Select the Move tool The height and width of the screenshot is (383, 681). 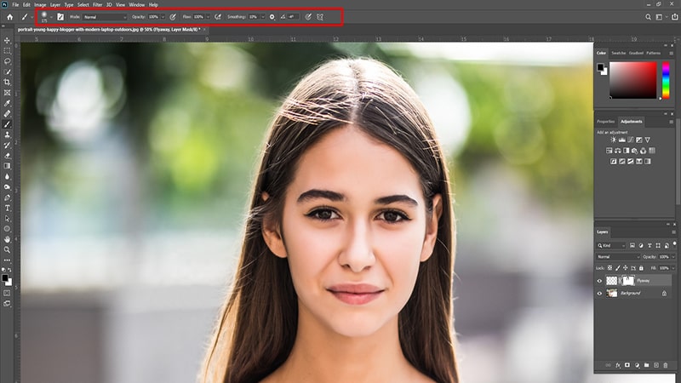pos(7,40)
